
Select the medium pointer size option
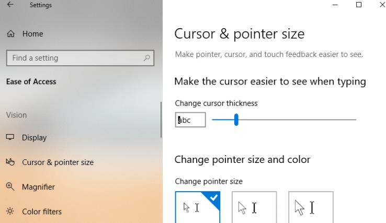(x=254, y=207)
